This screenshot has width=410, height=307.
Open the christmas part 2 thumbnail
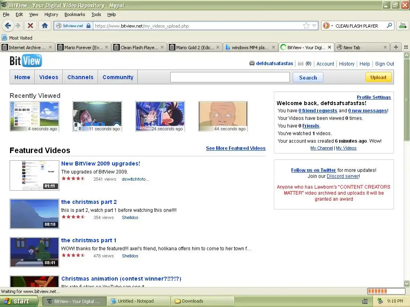pos(34,214)
